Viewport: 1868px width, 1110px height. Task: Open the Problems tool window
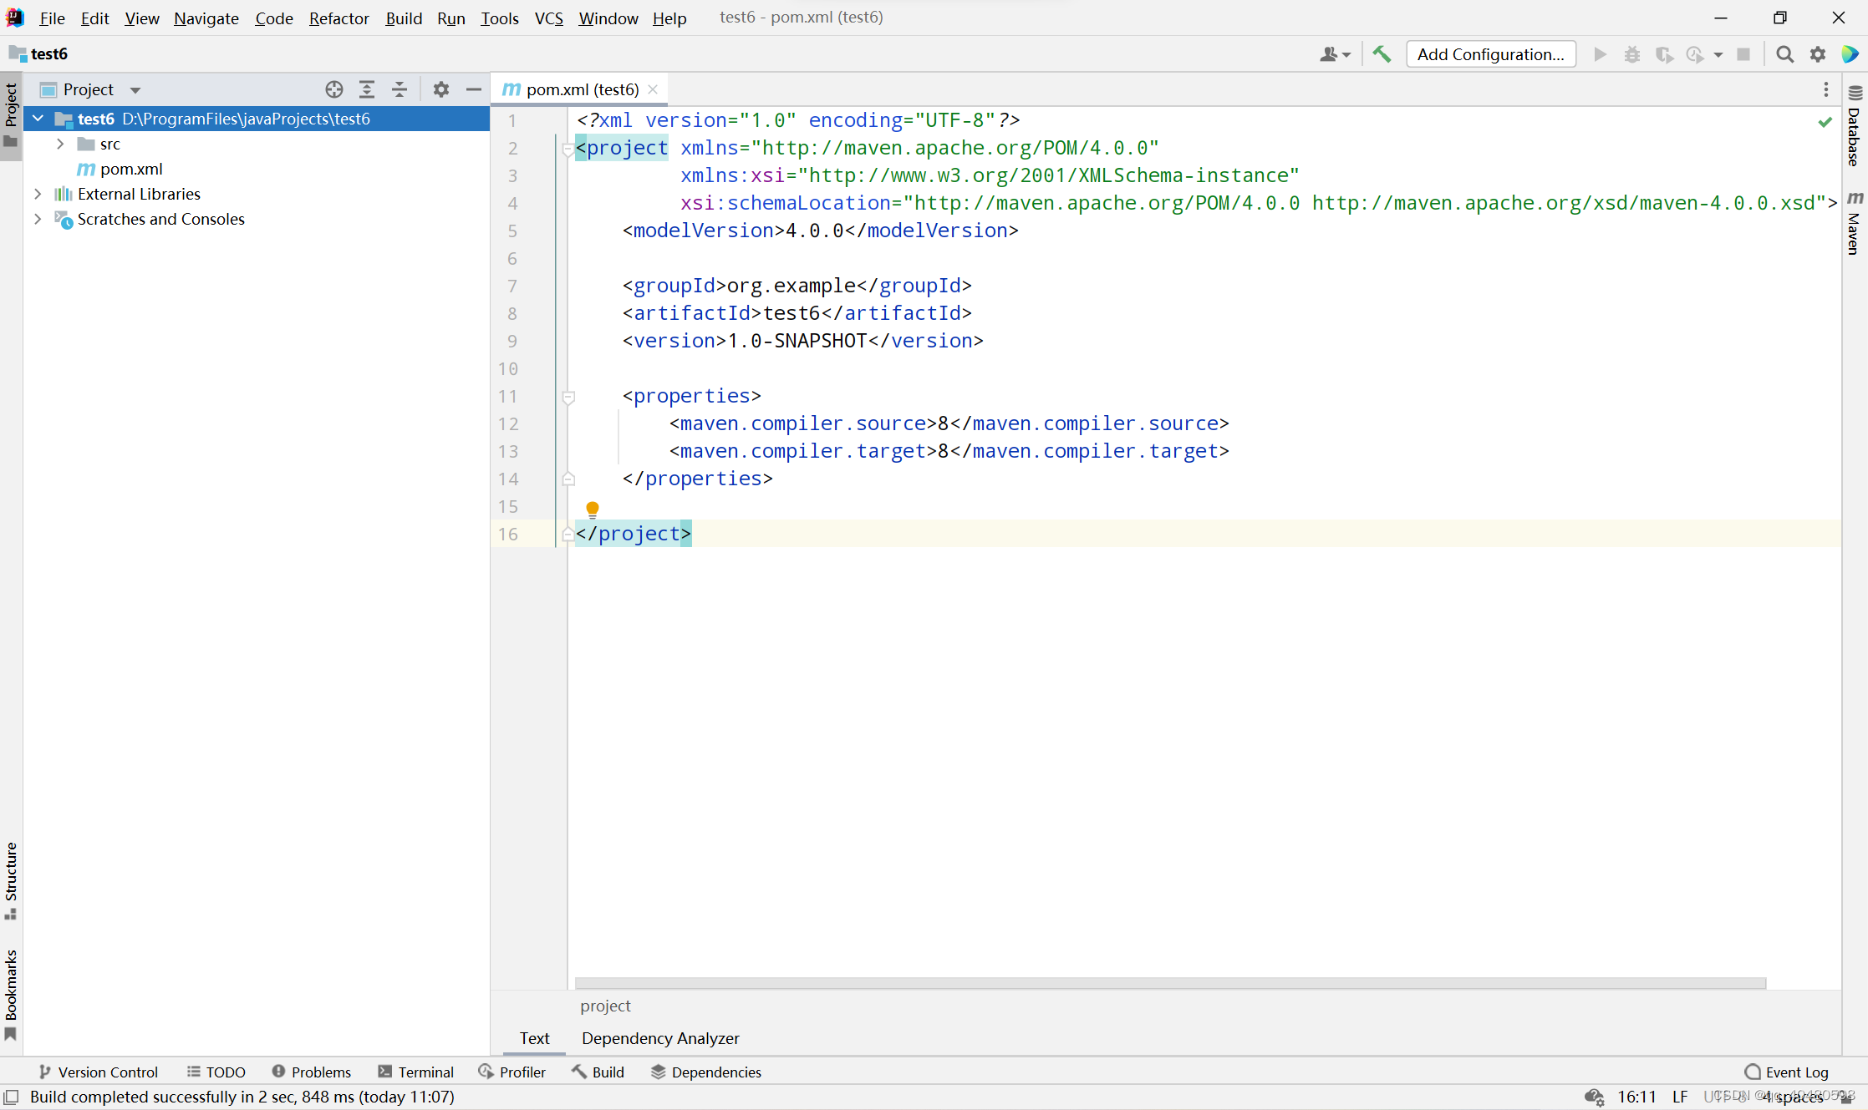pyautogui.click(x=311, y=1072)
